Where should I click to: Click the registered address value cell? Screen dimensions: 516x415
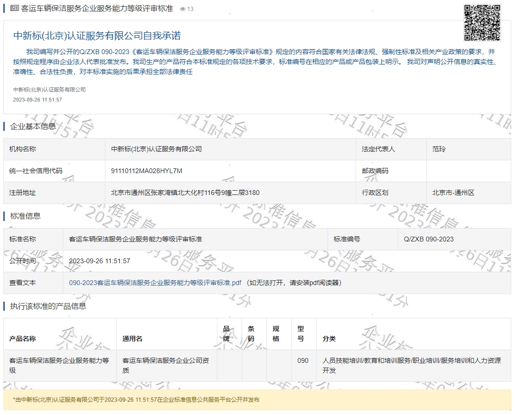pyautogui.click(x=185, y=193)
